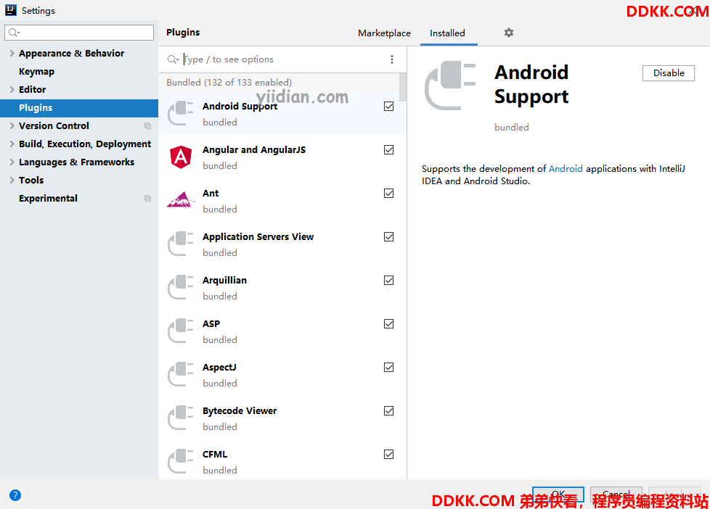Toggle the Ant plugin checkbox
Screen dimensions: 710x509
[388, 193]
